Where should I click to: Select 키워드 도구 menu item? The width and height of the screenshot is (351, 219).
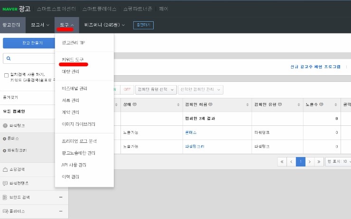point(73,60)
